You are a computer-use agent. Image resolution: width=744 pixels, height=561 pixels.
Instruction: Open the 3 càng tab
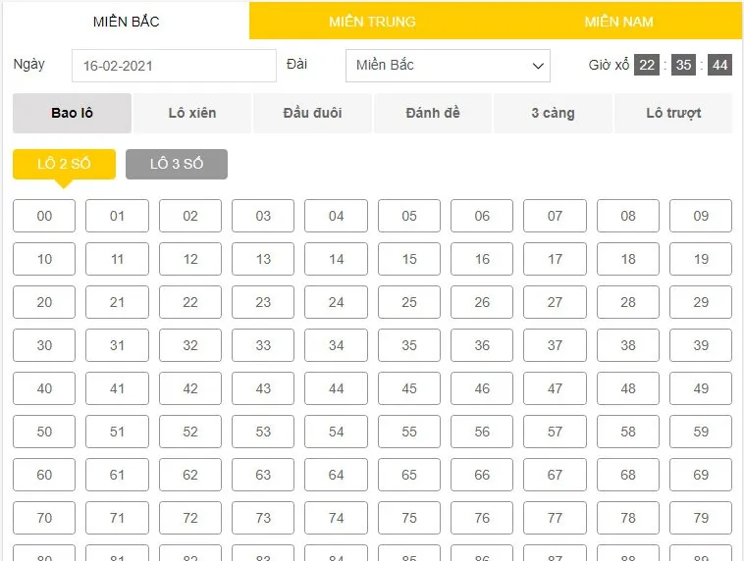(x=553, y=113)
